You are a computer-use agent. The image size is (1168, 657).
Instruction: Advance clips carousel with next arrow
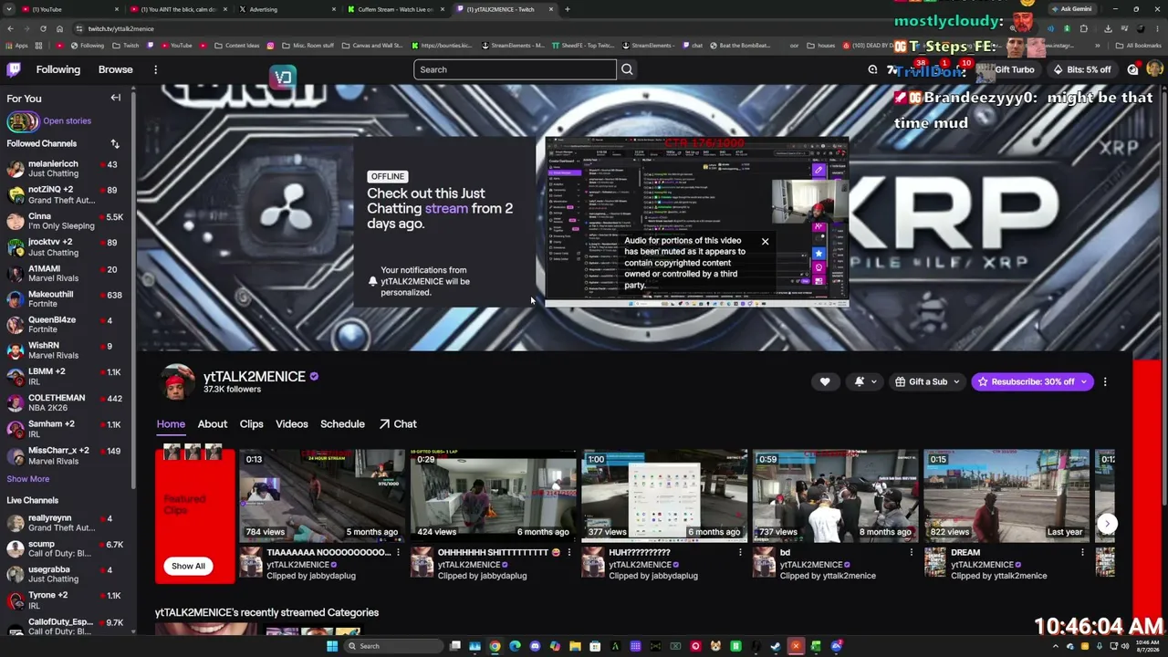[x=1107, y=524]
